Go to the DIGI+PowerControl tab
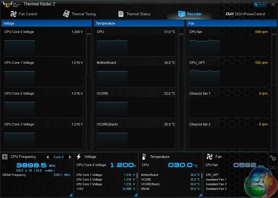The image size is (278, 198). click(246, 14)
